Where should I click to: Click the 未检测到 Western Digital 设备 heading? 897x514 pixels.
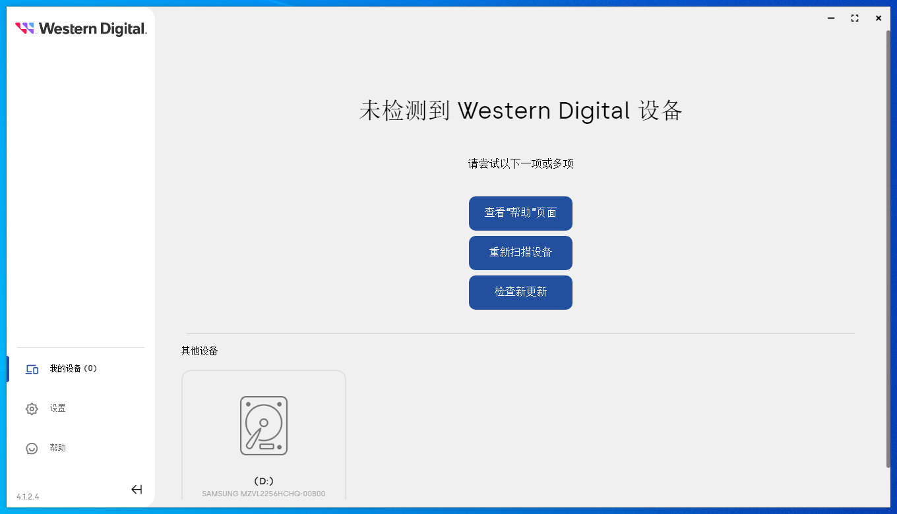click(x=520, y=110)
